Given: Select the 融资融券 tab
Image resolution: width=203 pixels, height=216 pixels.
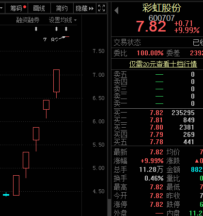Looking at the screenshot, I should tap(28, 20).
